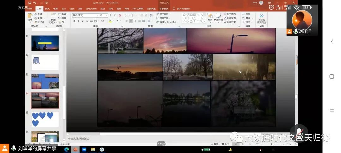Screen dimensions: 341x153
Task: Switch to the Shape Format (形状格式) tab
Action: 164,9
